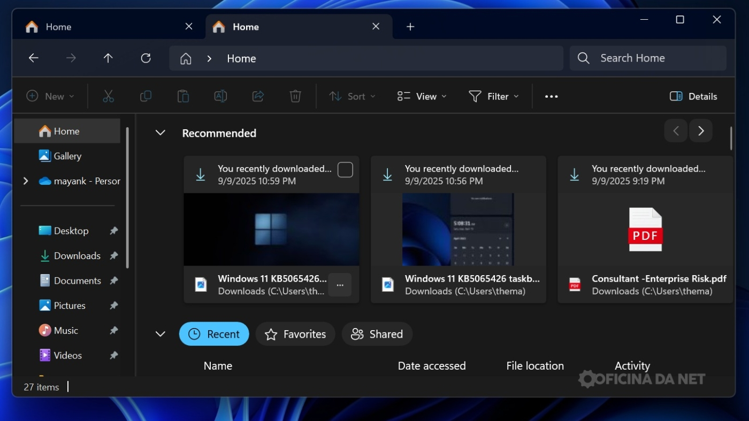
Task: Select the Recent filter tab
Action: point(214,334)
